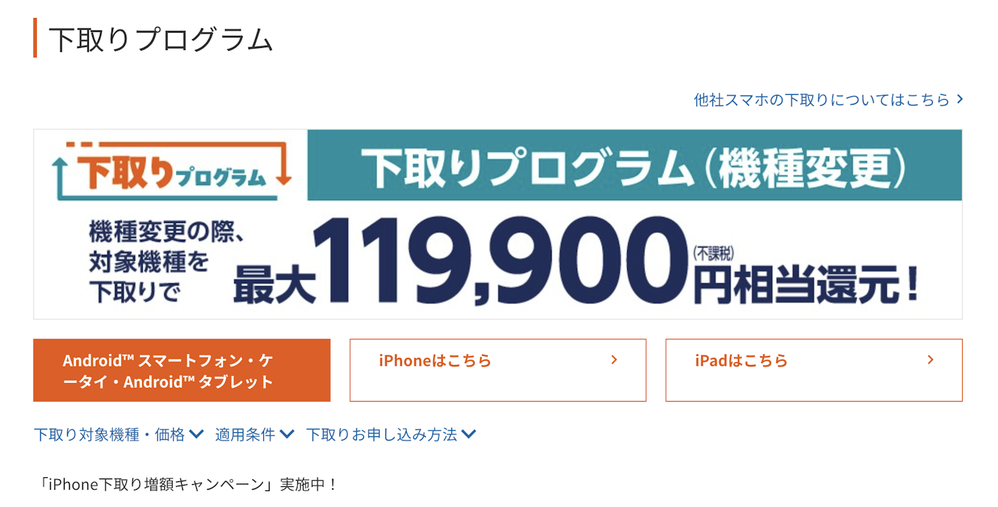Click the right chevron in the iPhoneはこちら box

coord(614,359)
